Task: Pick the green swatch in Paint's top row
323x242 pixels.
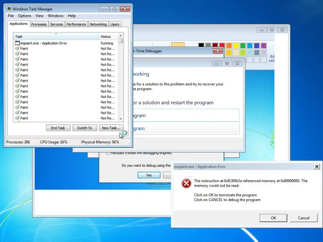Action: coord(243,45)
